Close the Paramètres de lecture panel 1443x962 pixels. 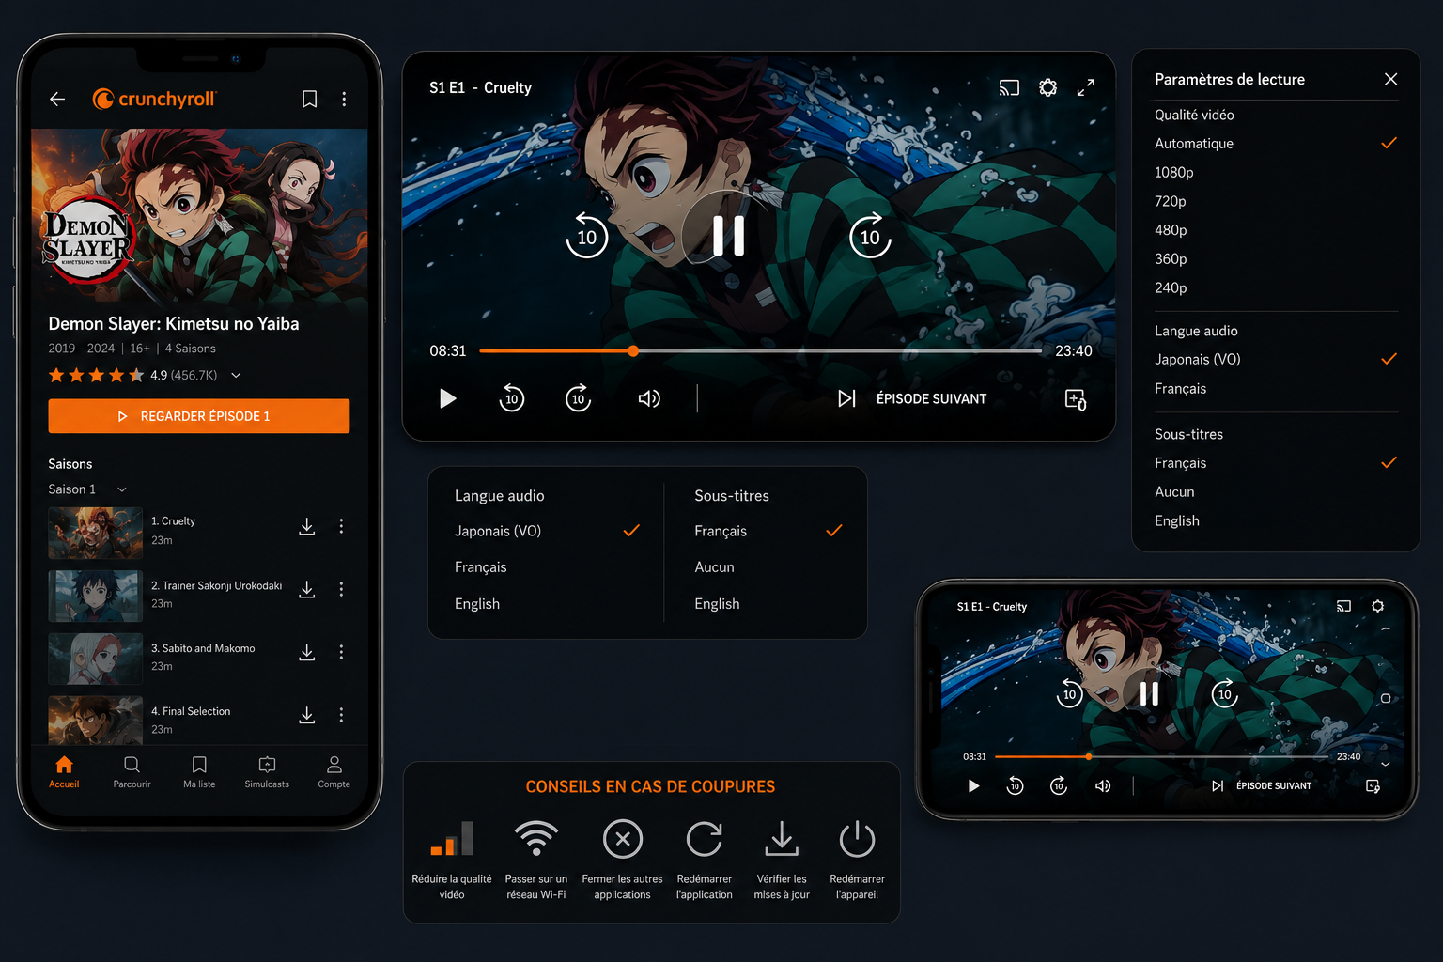[1390, 79]
